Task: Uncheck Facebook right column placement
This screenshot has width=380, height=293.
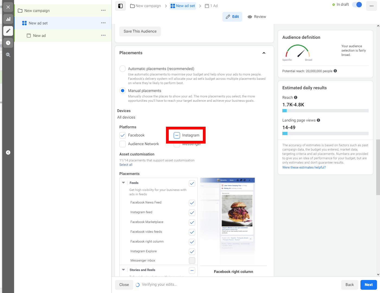Action: pos(192,242)
